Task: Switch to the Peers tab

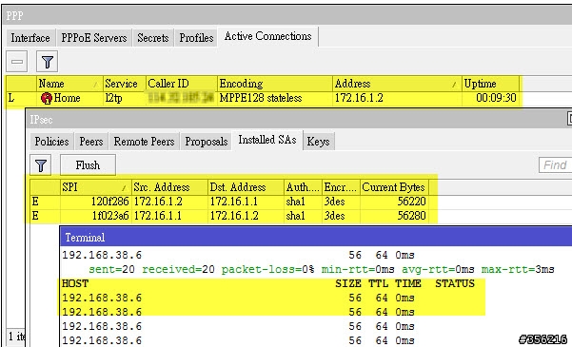Action: coord(91,142)
